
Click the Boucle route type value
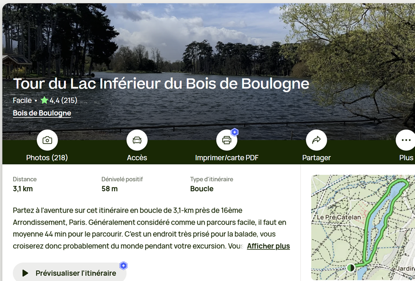pyautogui.click(x=202, y=189)
